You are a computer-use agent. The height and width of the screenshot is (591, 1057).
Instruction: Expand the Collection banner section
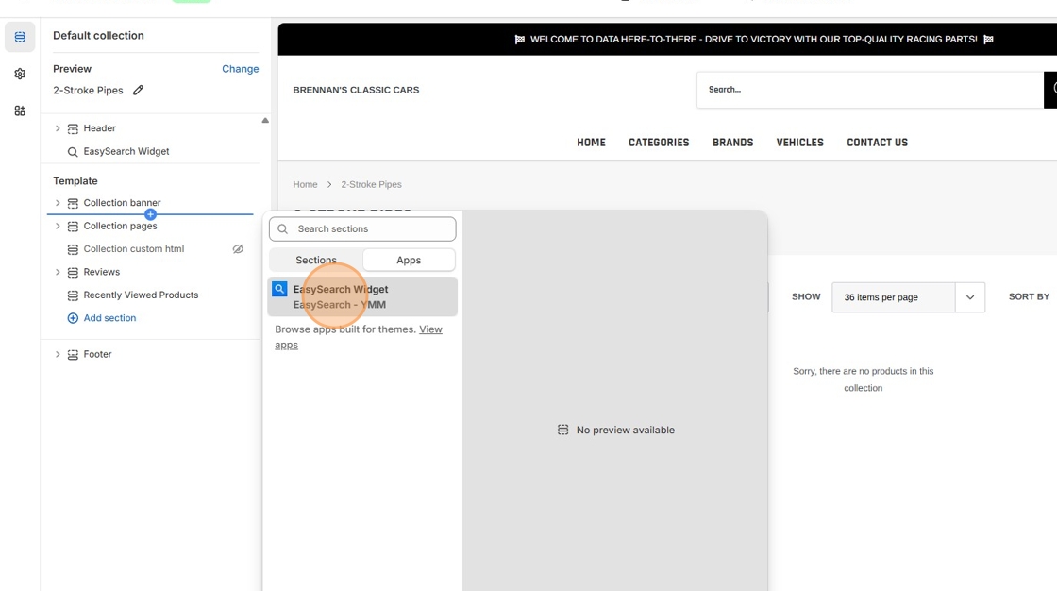click(58, 202)
